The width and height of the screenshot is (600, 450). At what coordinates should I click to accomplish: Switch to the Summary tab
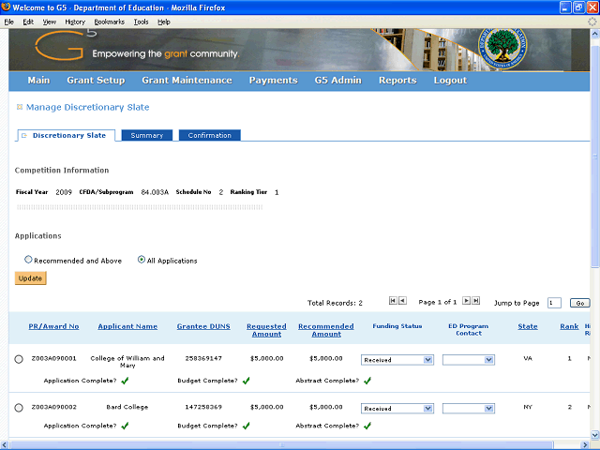[x=146, y=135]
